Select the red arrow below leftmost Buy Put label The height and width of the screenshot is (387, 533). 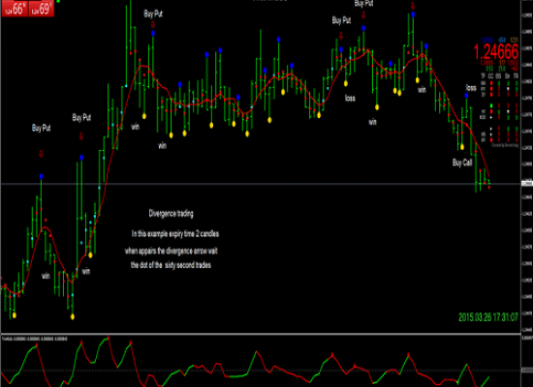[41, 154]
